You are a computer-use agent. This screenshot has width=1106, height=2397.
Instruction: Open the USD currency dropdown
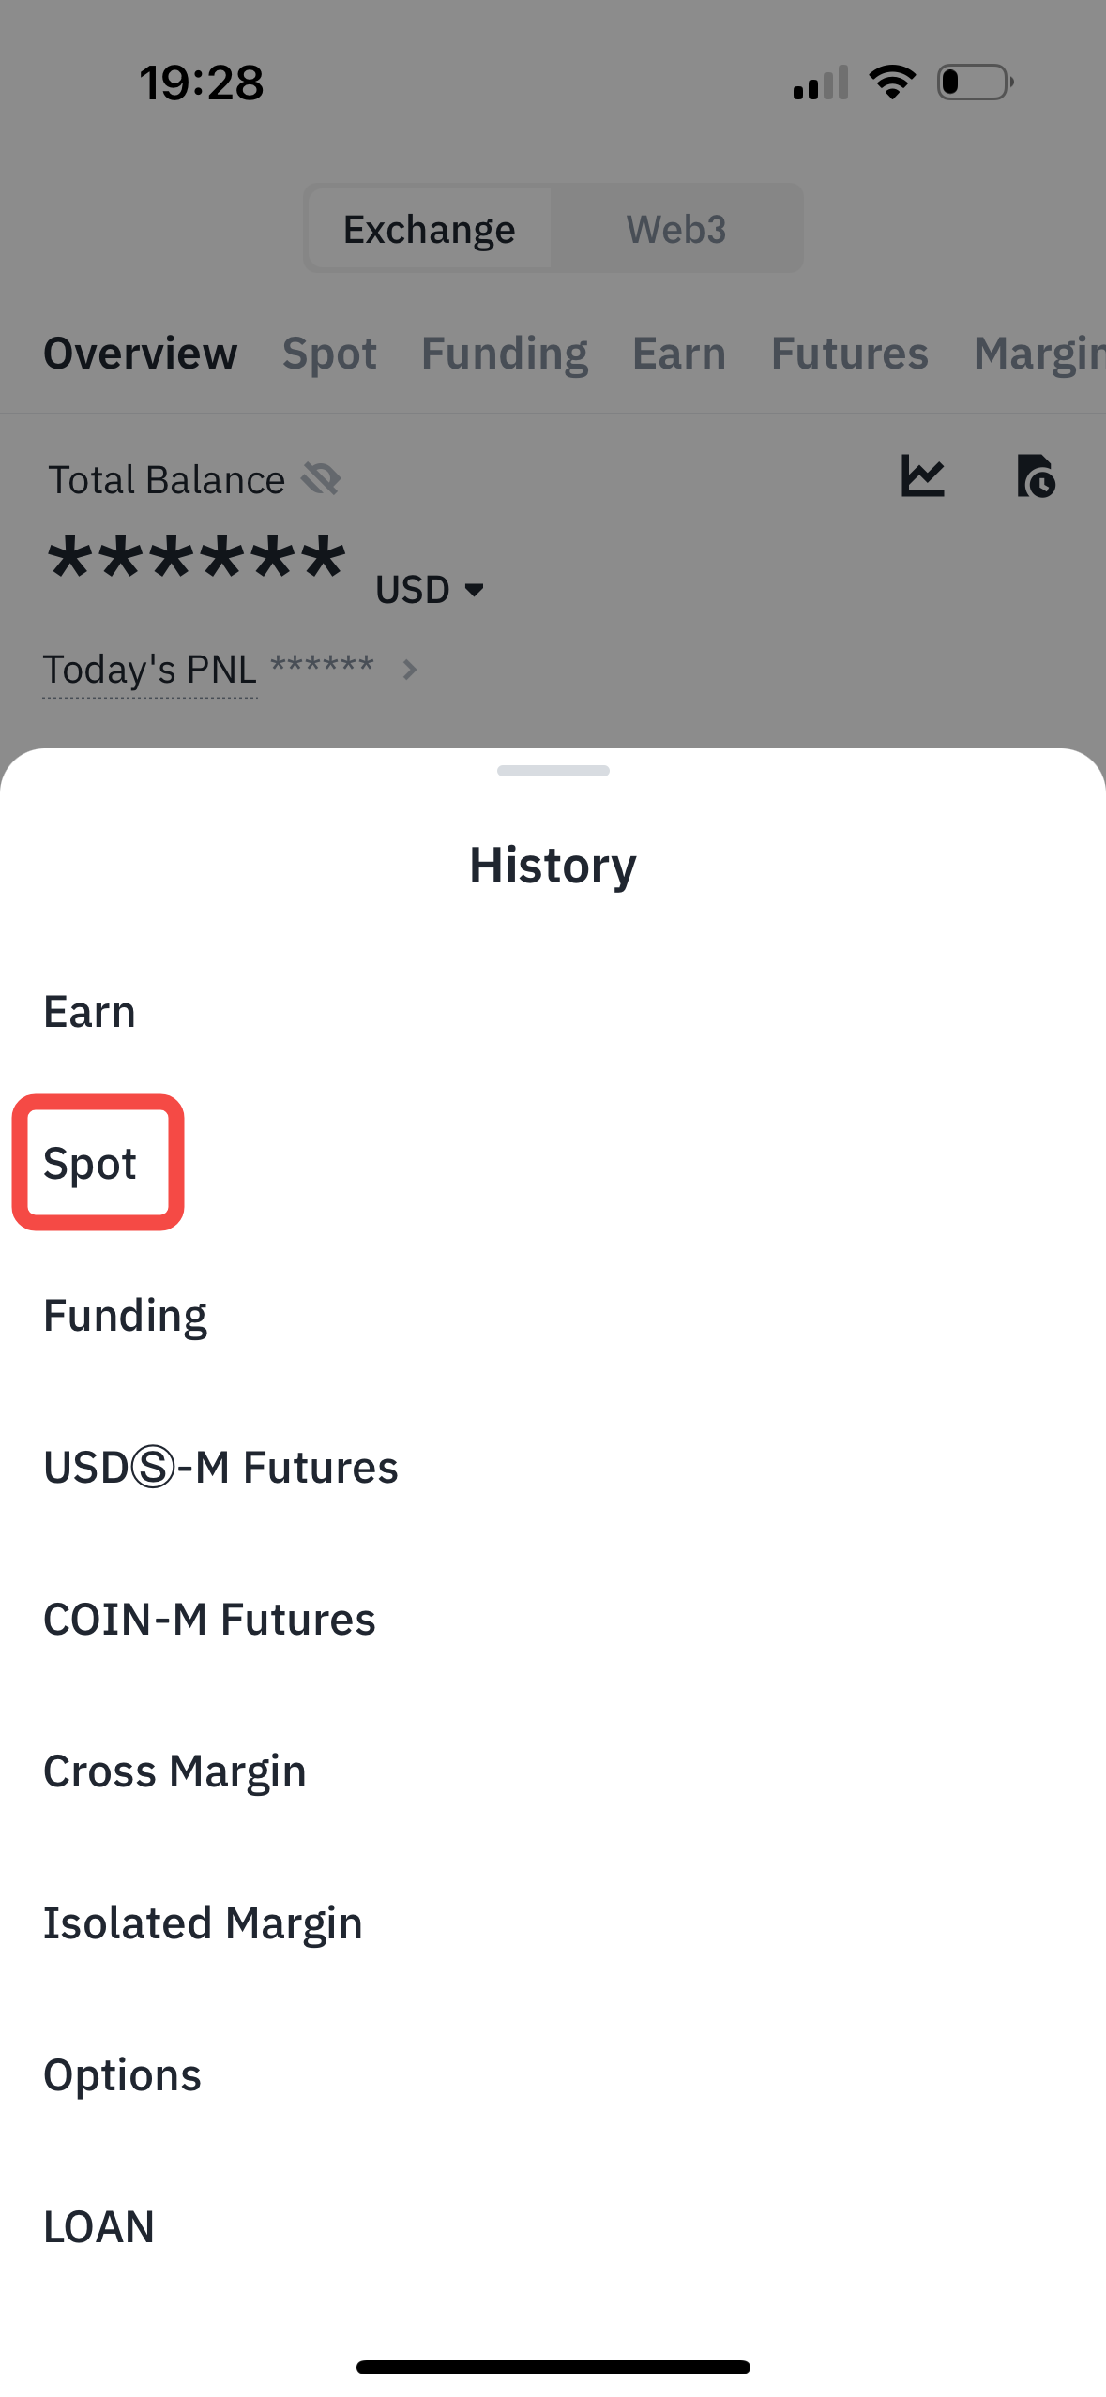(430, 590)
